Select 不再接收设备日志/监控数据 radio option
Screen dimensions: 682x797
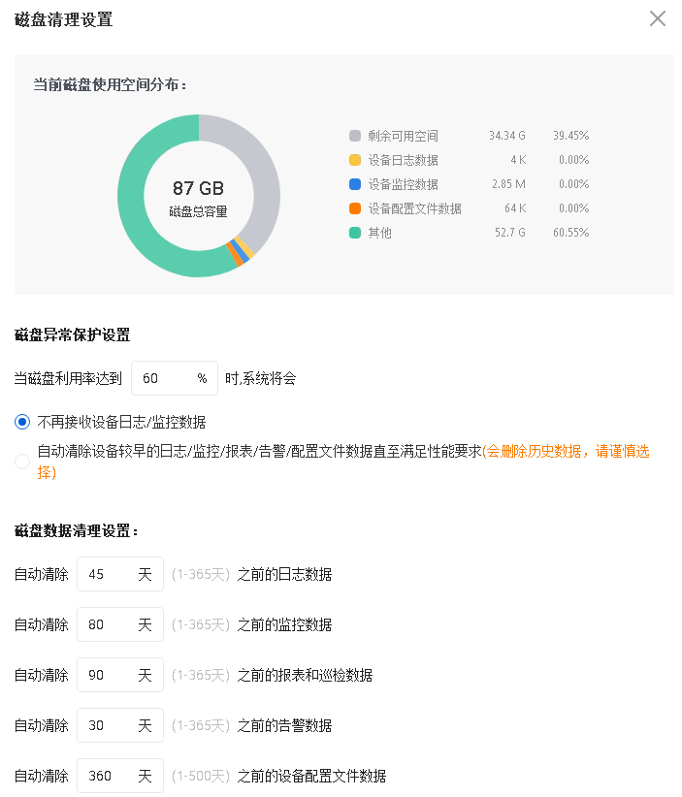tap(22, 422)
